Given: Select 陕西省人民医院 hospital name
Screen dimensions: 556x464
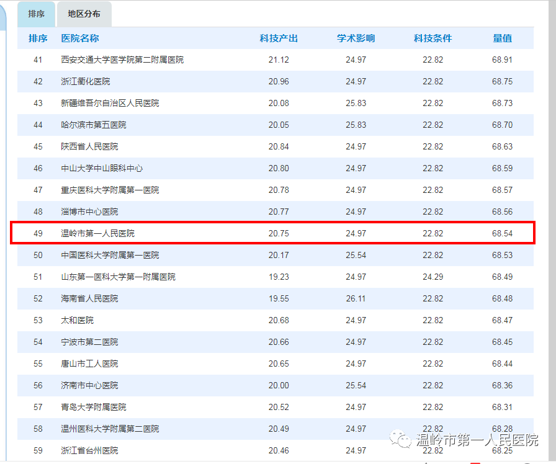Looking at the screenshot, I should click(89, 146).
